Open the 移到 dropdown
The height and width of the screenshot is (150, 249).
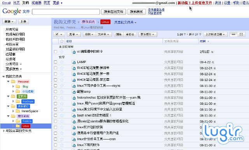coord(89,34)
